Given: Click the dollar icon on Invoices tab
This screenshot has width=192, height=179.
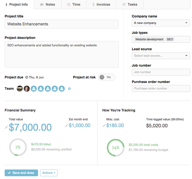Looking at the screenshot, I should coord(93,5).
